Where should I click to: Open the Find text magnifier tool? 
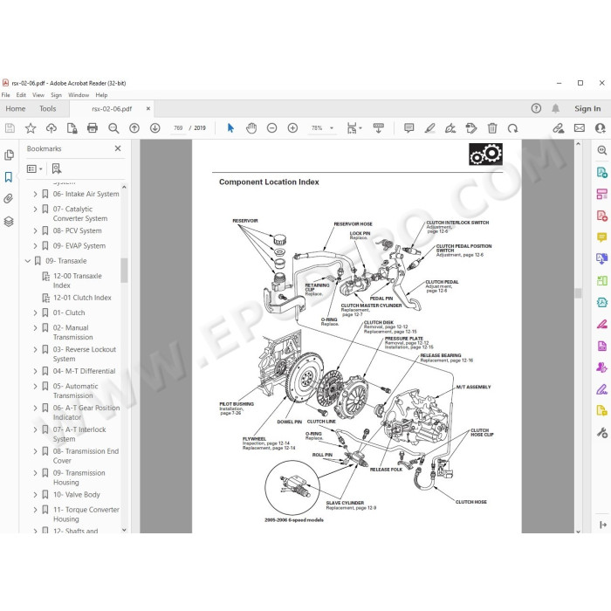[113, 127]
